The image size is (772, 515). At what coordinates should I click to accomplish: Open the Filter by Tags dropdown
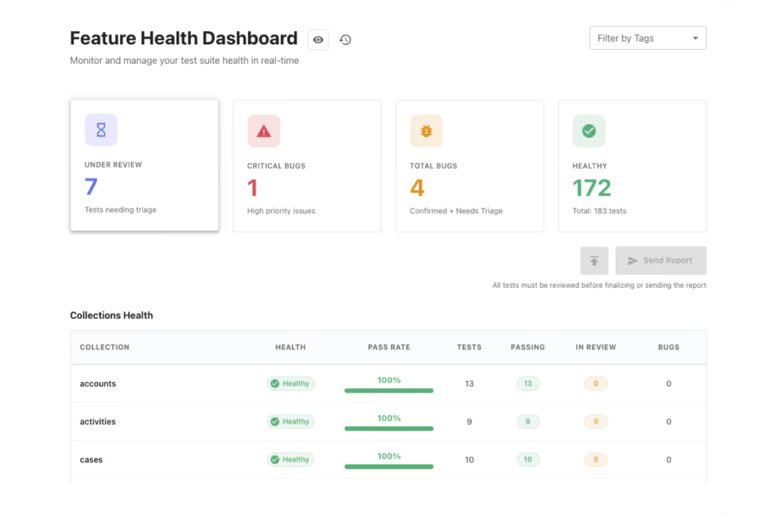647,38
